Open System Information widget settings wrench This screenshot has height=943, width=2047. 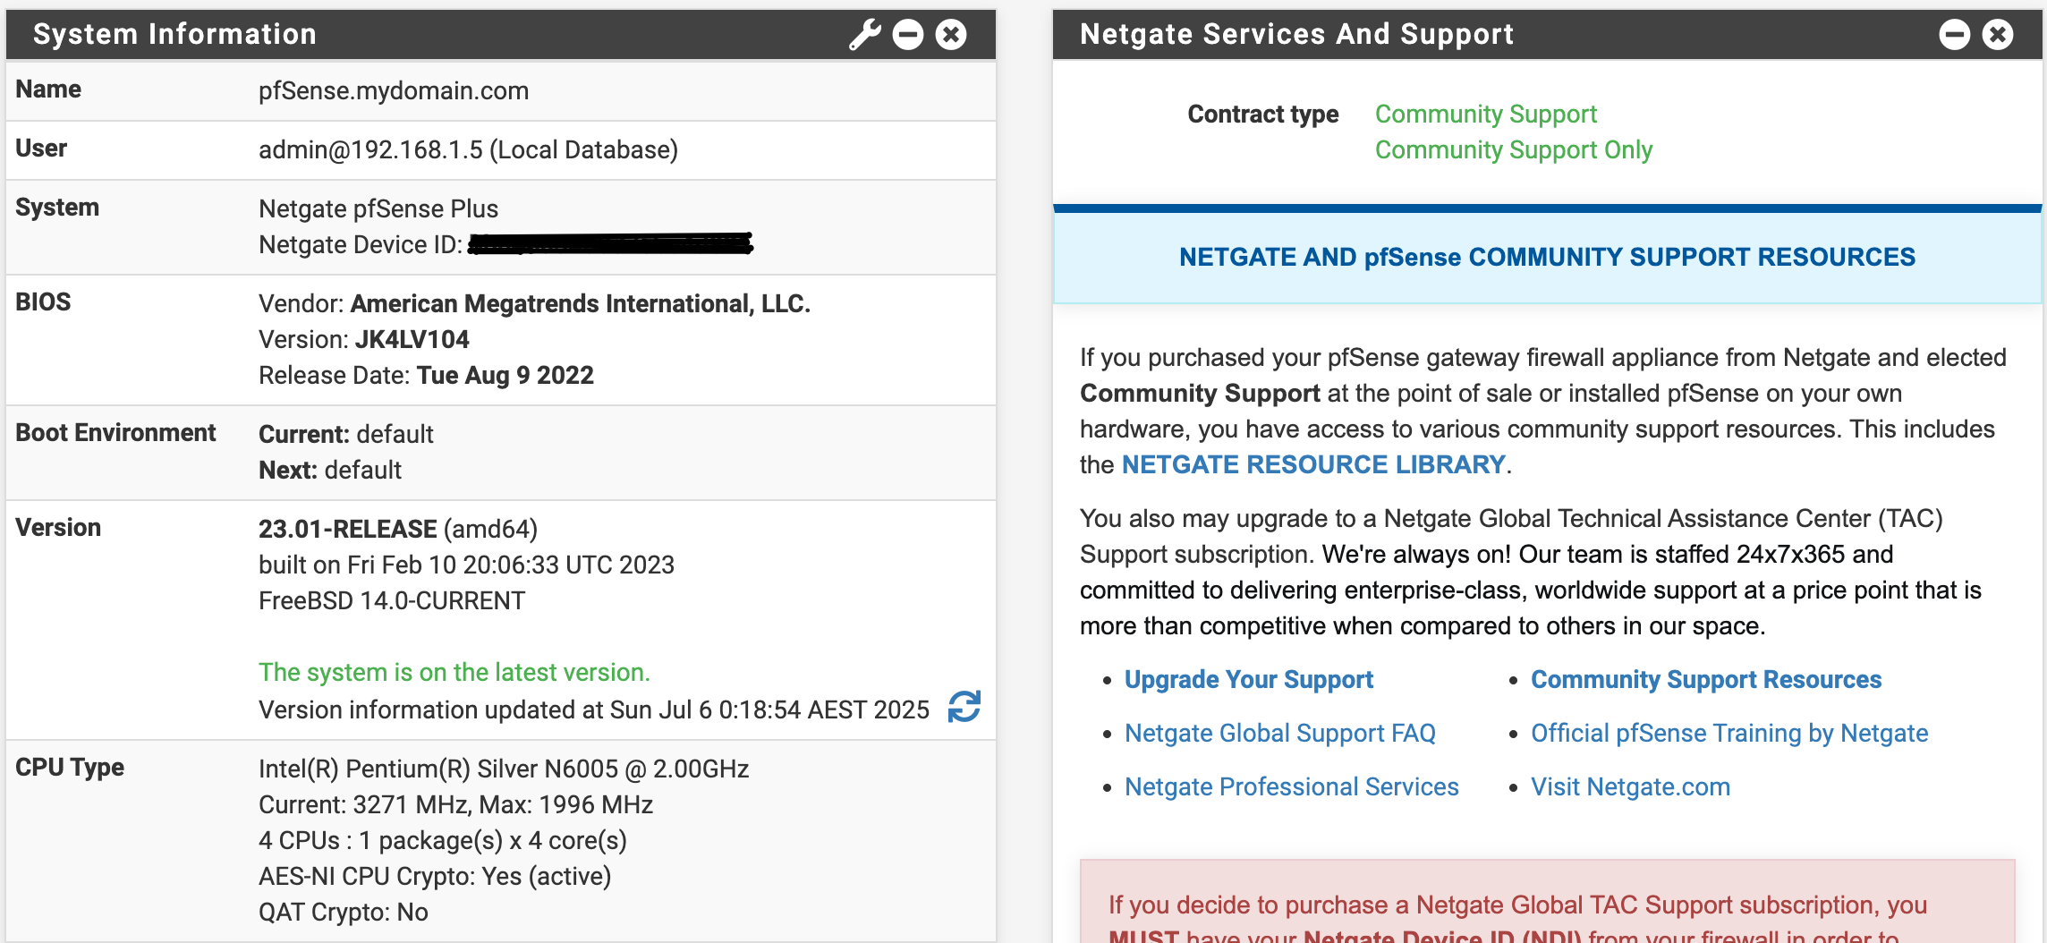pyautogui.click(x=864, y=35)
